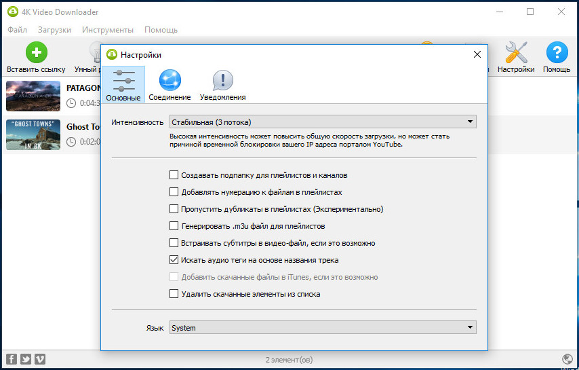Screen dimensions: 579x370
Task: Open the Помощь menu in the menu bar
Action: pos(161,30)
